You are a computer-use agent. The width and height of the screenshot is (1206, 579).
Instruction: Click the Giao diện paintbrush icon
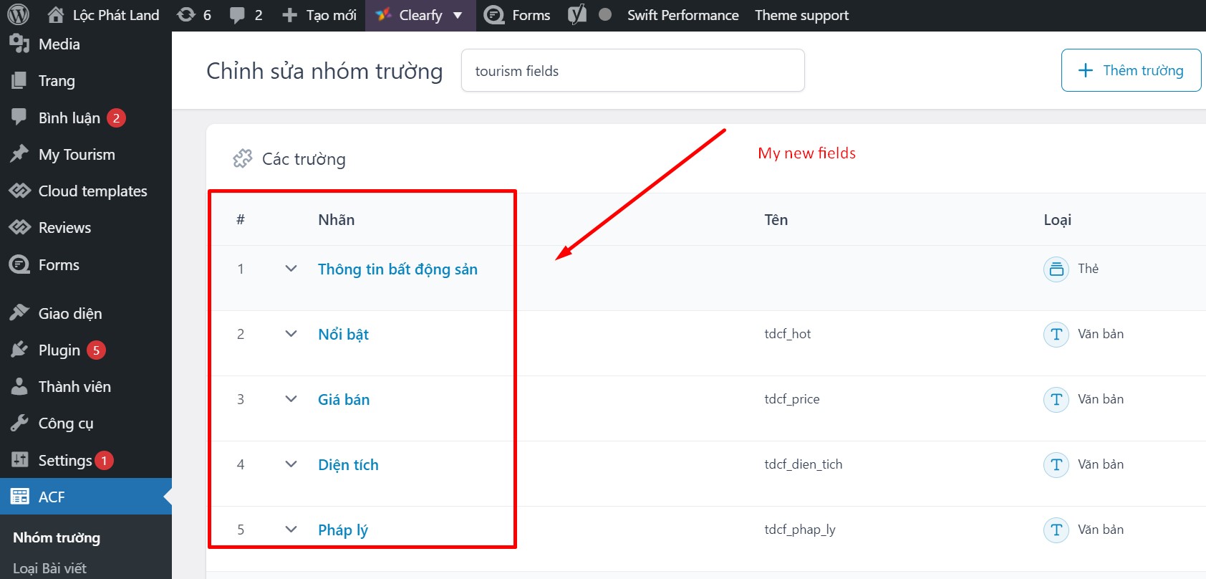click(x=19, y=313)
